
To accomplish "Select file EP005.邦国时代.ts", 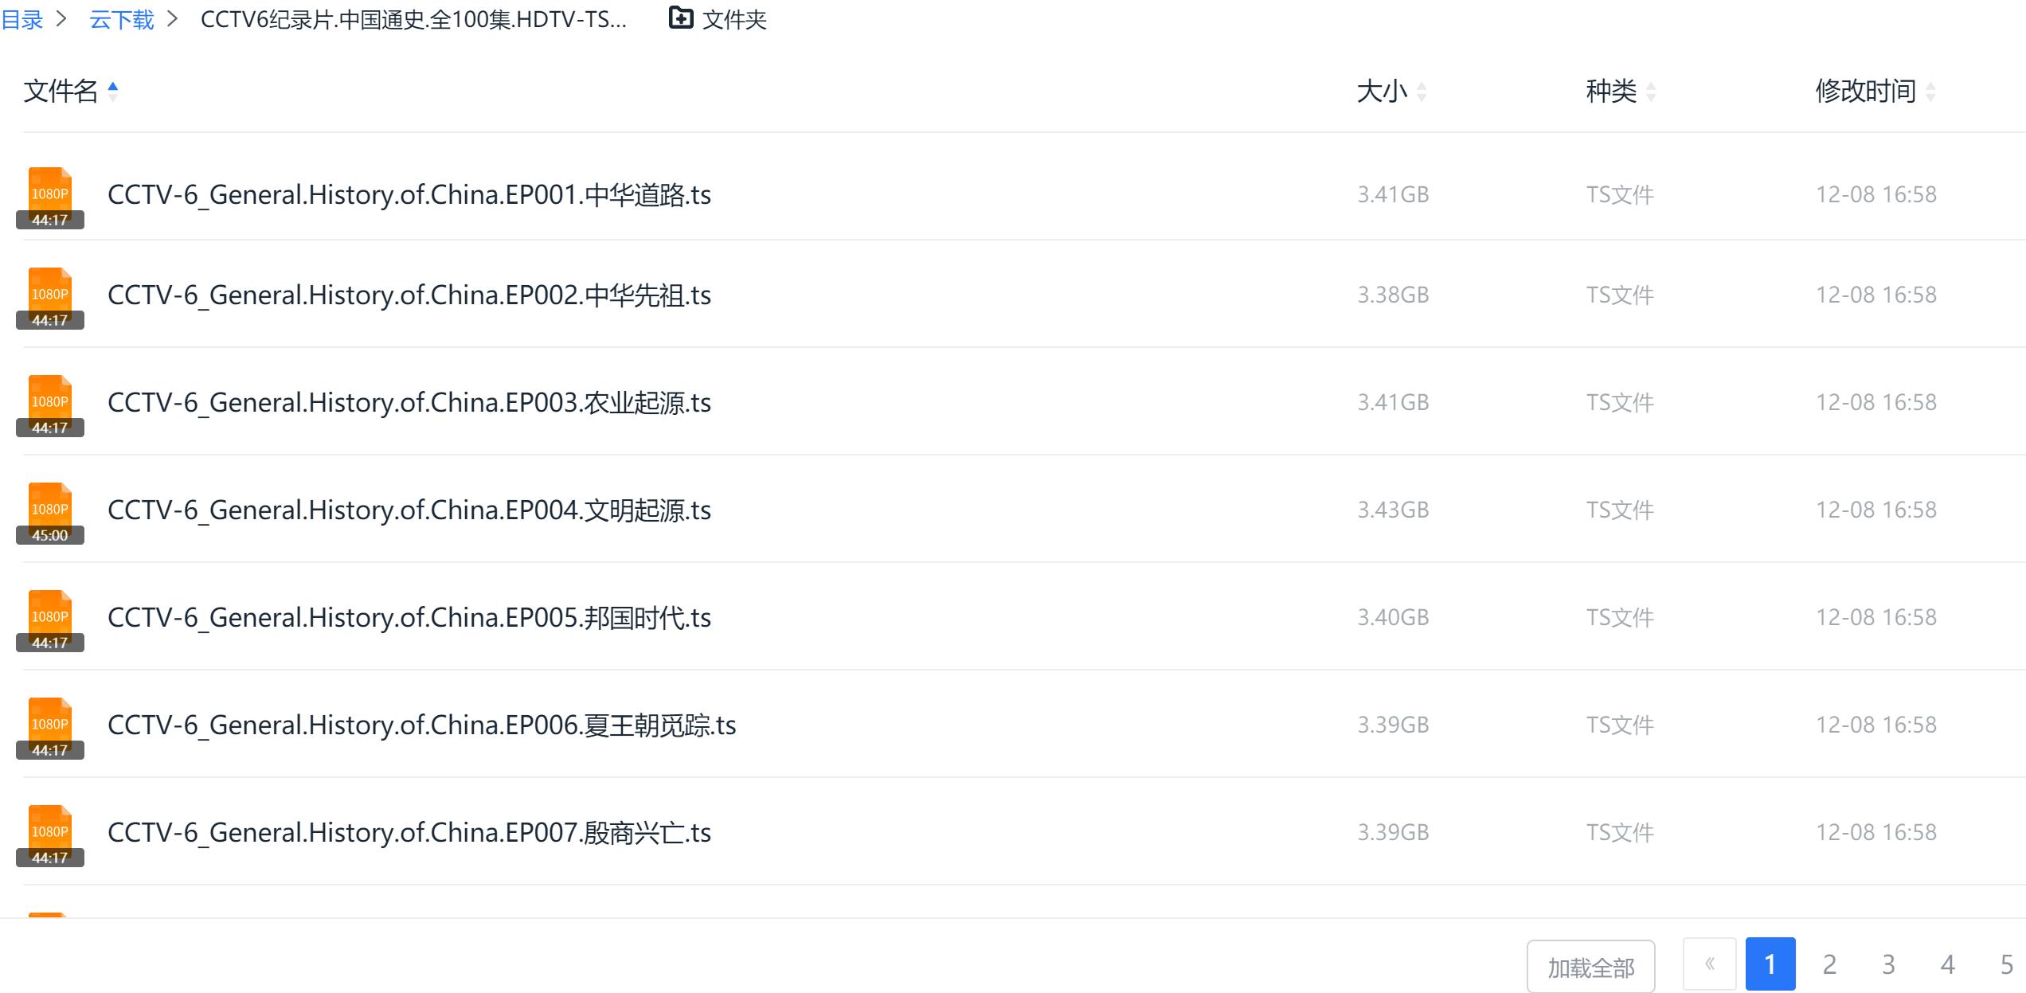I will click(x=409, y=618).
